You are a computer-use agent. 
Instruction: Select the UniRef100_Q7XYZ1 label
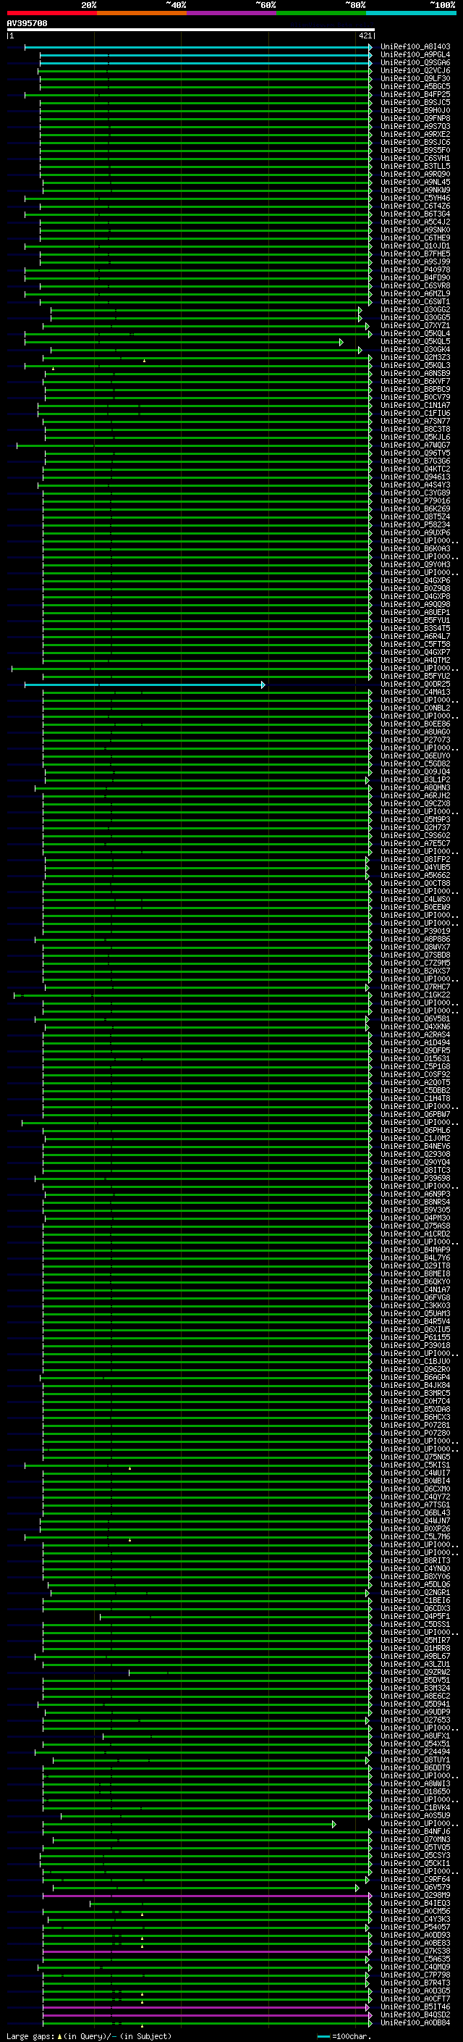[x=415, y=326]
